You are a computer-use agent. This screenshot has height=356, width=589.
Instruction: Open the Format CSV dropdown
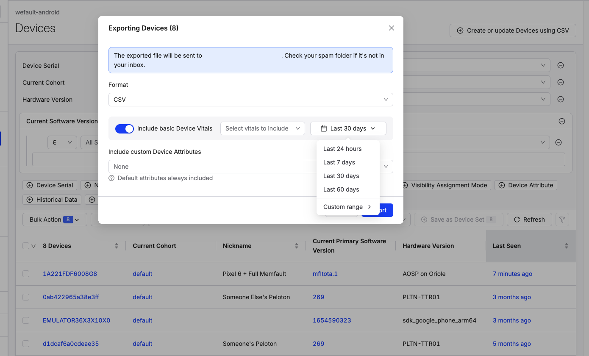tap(250, 100)
